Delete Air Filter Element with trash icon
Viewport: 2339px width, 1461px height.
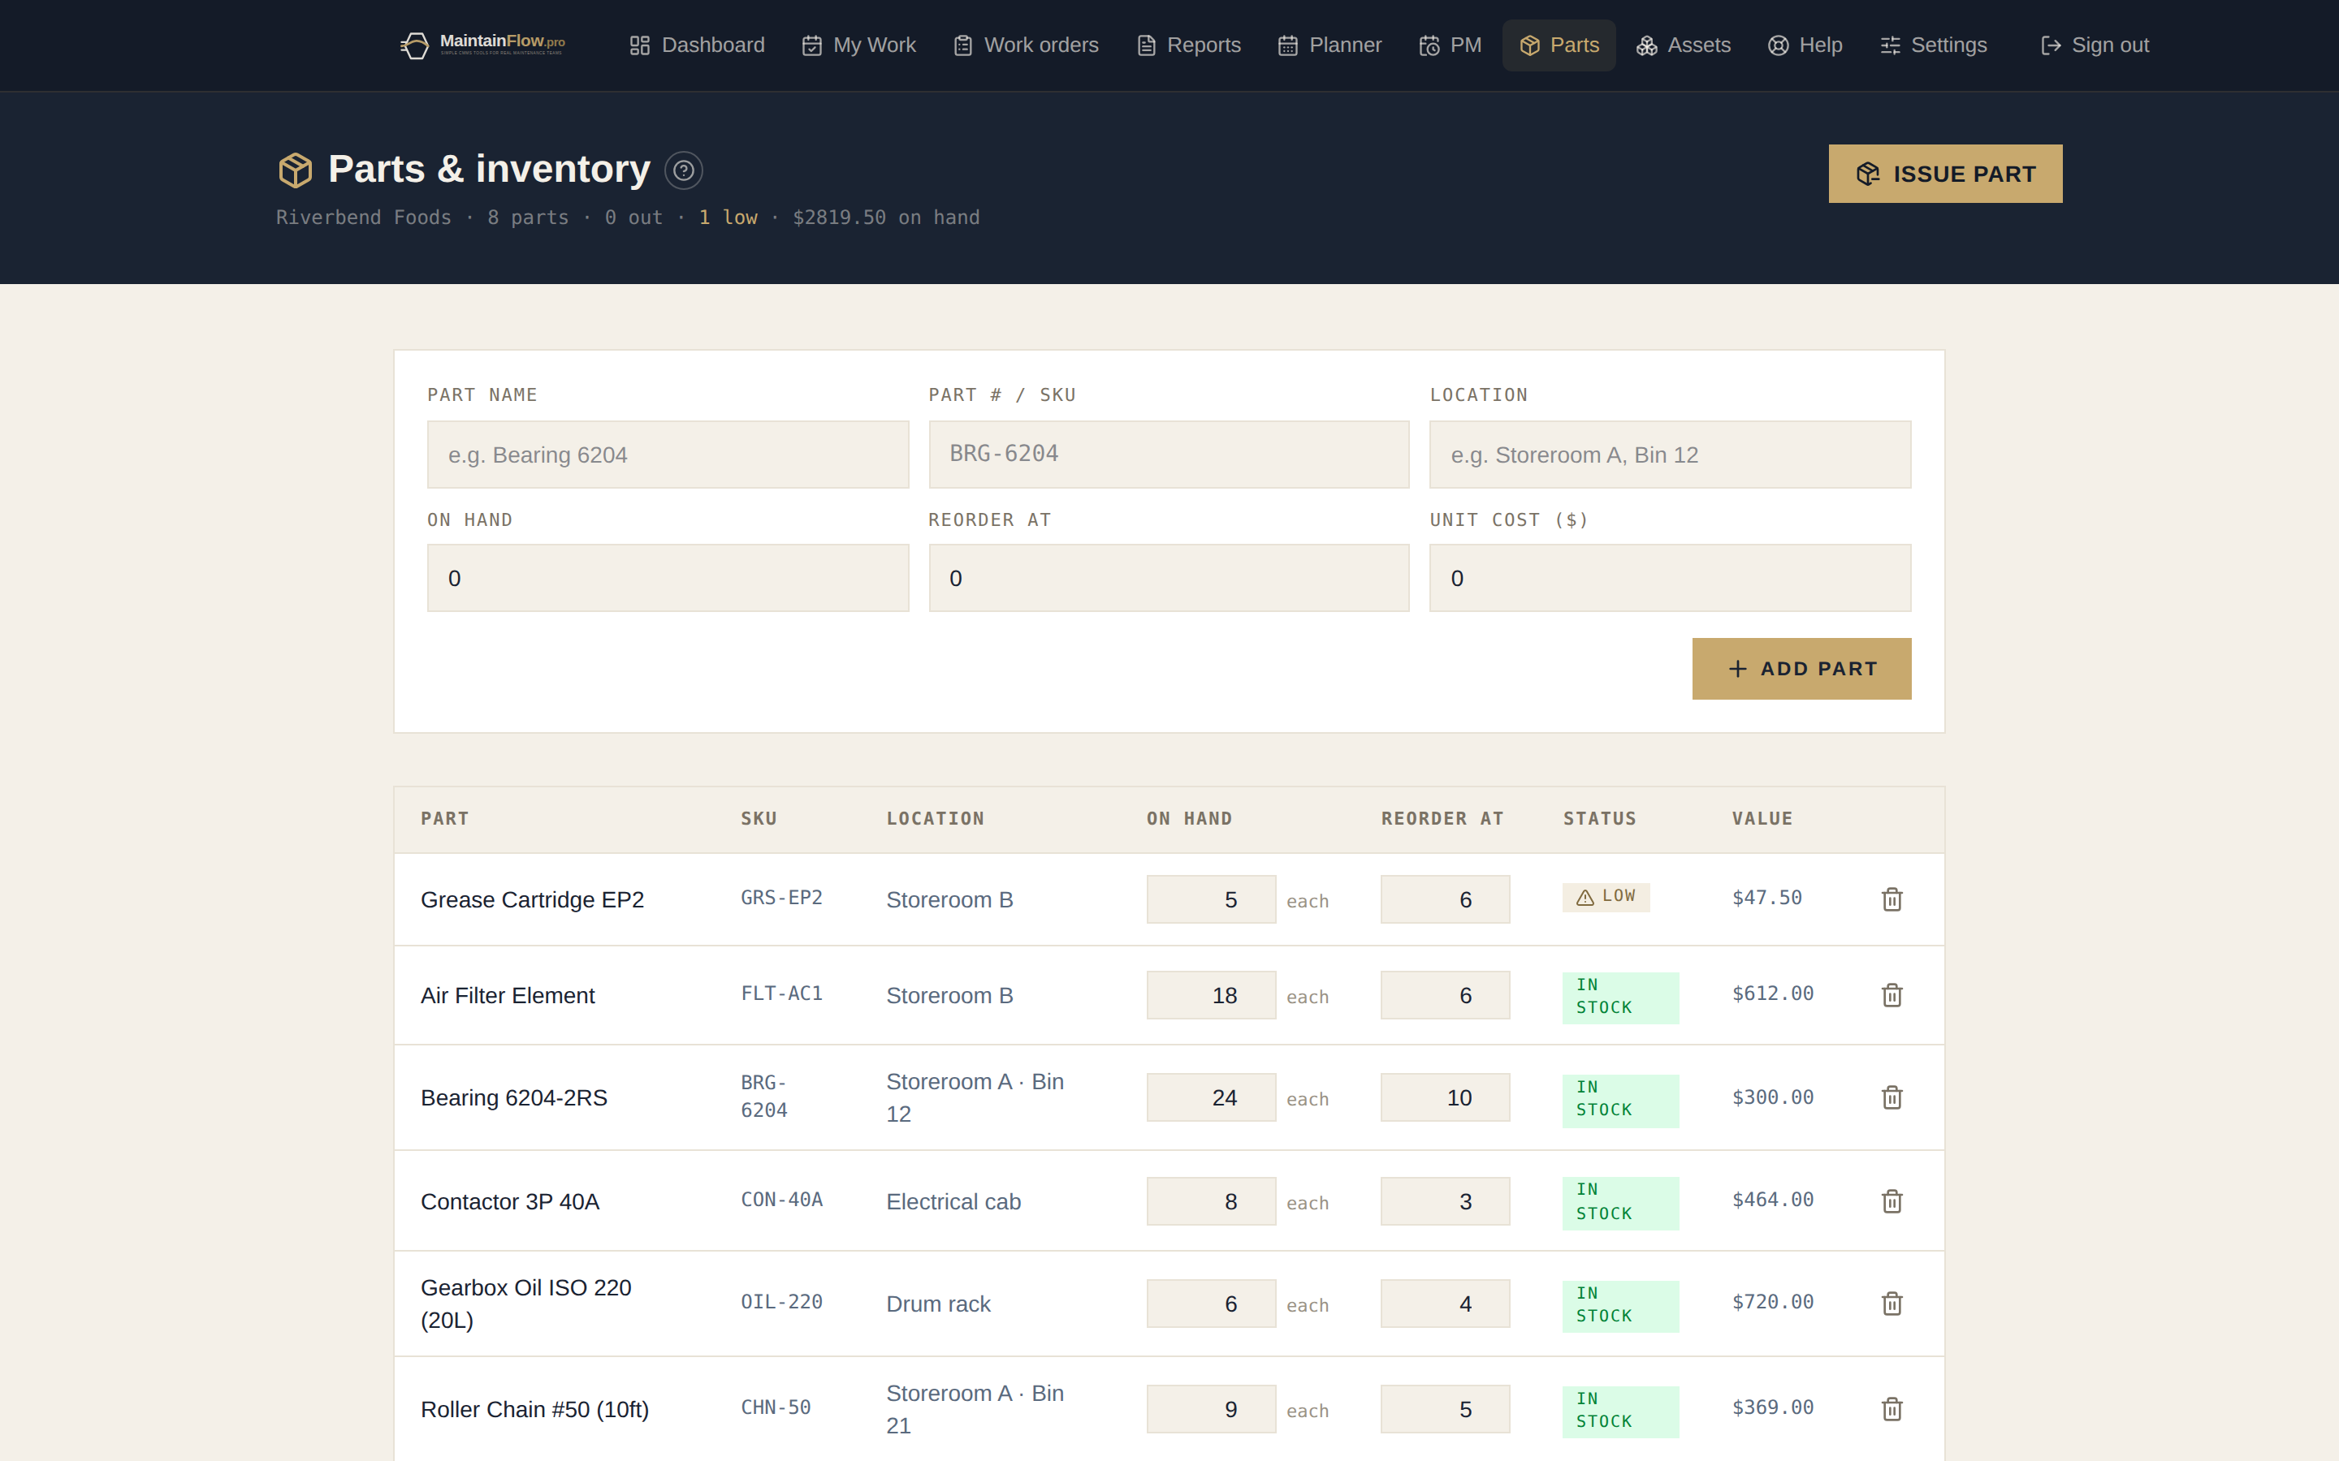point(1892,995)
